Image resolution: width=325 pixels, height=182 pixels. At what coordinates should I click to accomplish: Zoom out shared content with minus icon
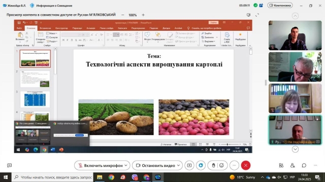click(123, 15)
